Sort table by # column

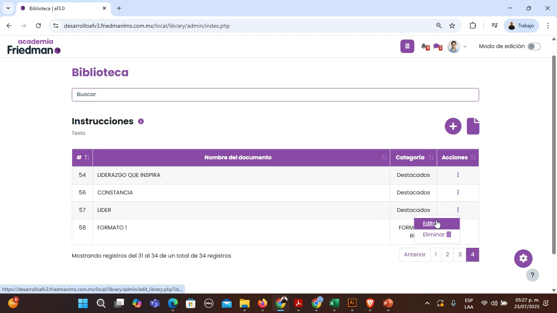coord(82,157)
